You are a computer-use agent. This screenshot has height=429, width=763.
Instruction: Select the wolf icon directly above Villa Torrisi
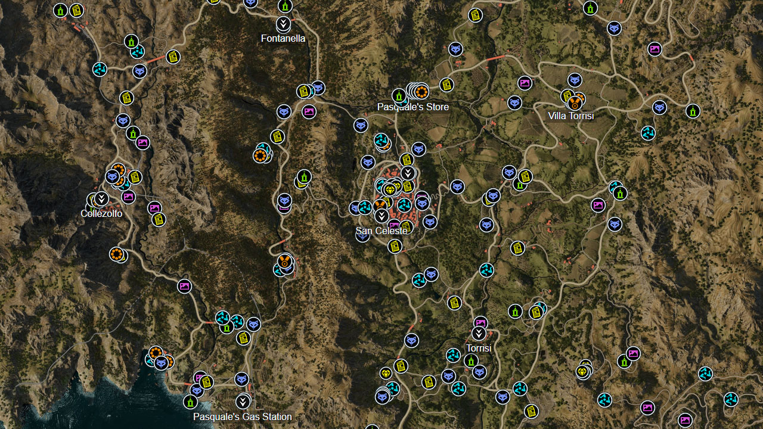pos(575,80)
